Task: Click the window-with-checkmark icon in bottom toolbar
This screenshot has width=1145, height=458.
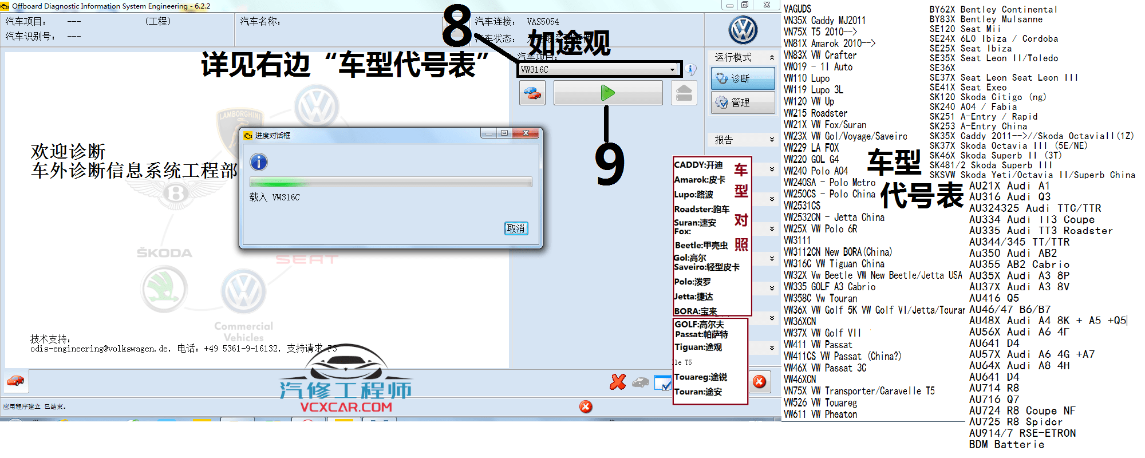Action: point(662,383)
